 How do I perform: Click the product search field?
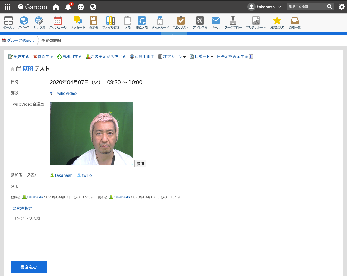307,7
